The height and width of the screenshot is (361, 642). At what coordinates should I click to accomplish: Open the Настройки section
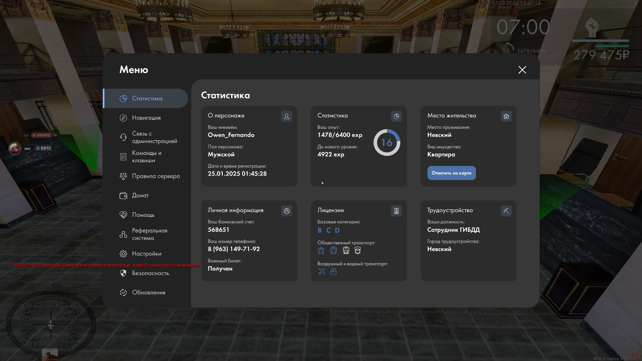click(x=147, y=254)
